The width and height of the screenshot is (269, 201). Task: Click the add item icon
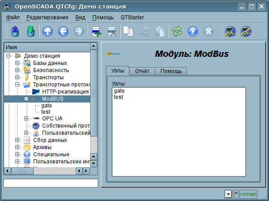tap(96, 31)
